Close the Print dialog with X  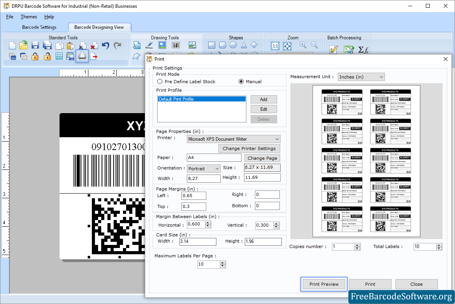[x=446, y=59]
